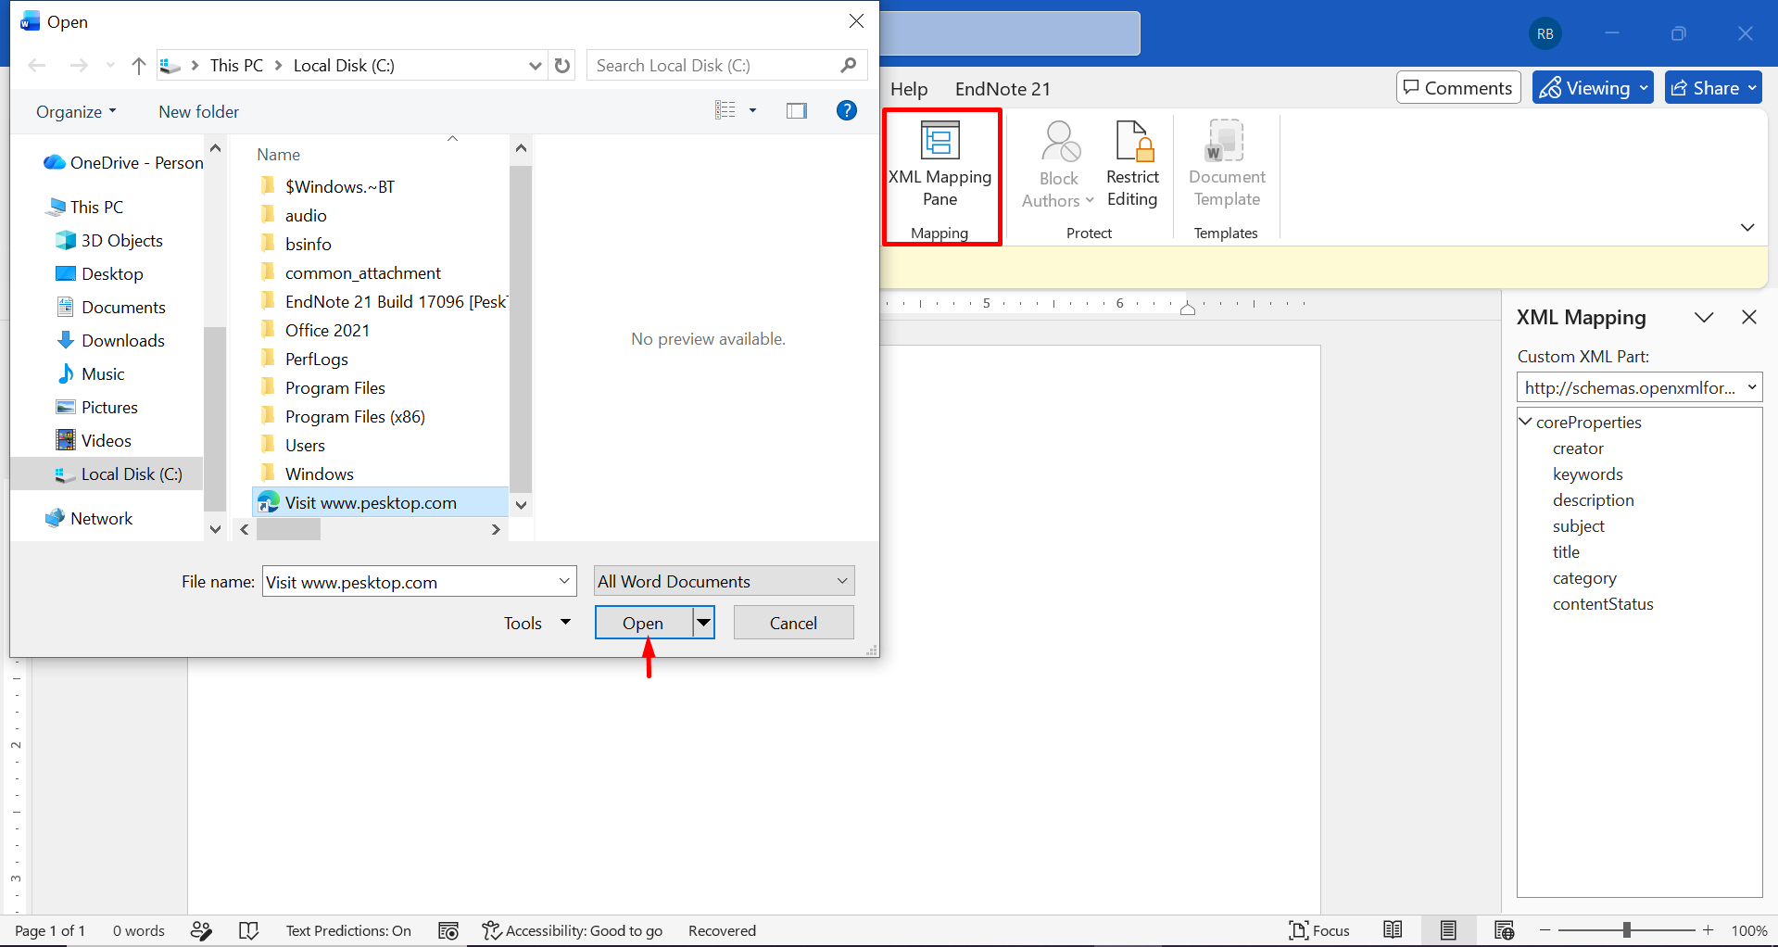Click the Comments button
The image size is (1778, 947).
point(1458,88)
